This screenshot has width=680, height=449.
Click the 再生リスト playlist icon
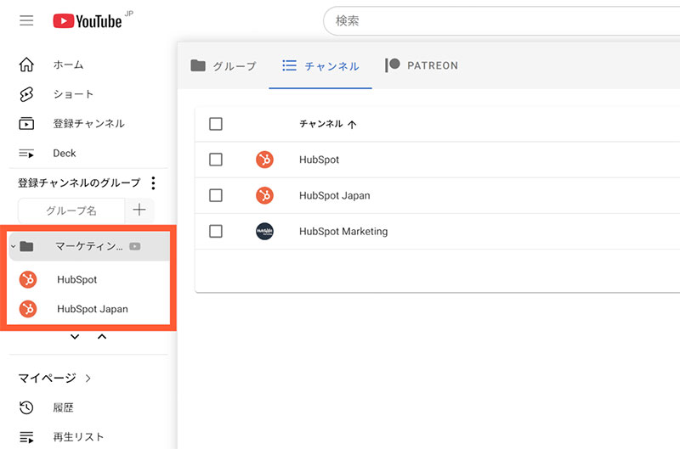26,437
